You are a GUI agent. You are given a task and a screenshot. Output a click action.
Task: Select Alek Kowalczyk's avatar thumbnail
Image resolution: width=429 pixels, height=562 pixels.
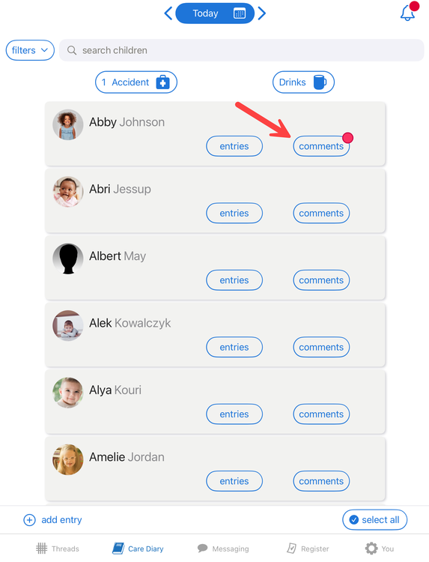[x=68, y=326]
